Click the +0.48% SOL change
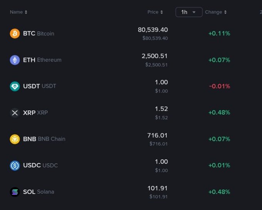 pyautogui.click(x=219, y=192)
